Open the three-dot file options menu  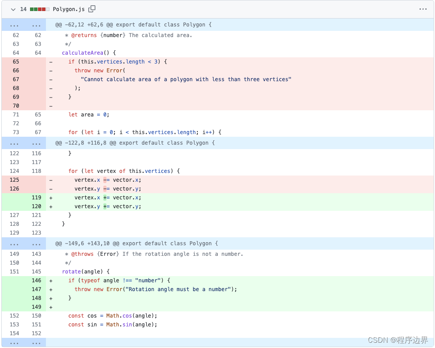pyautogui.click(x=423, y=9)
